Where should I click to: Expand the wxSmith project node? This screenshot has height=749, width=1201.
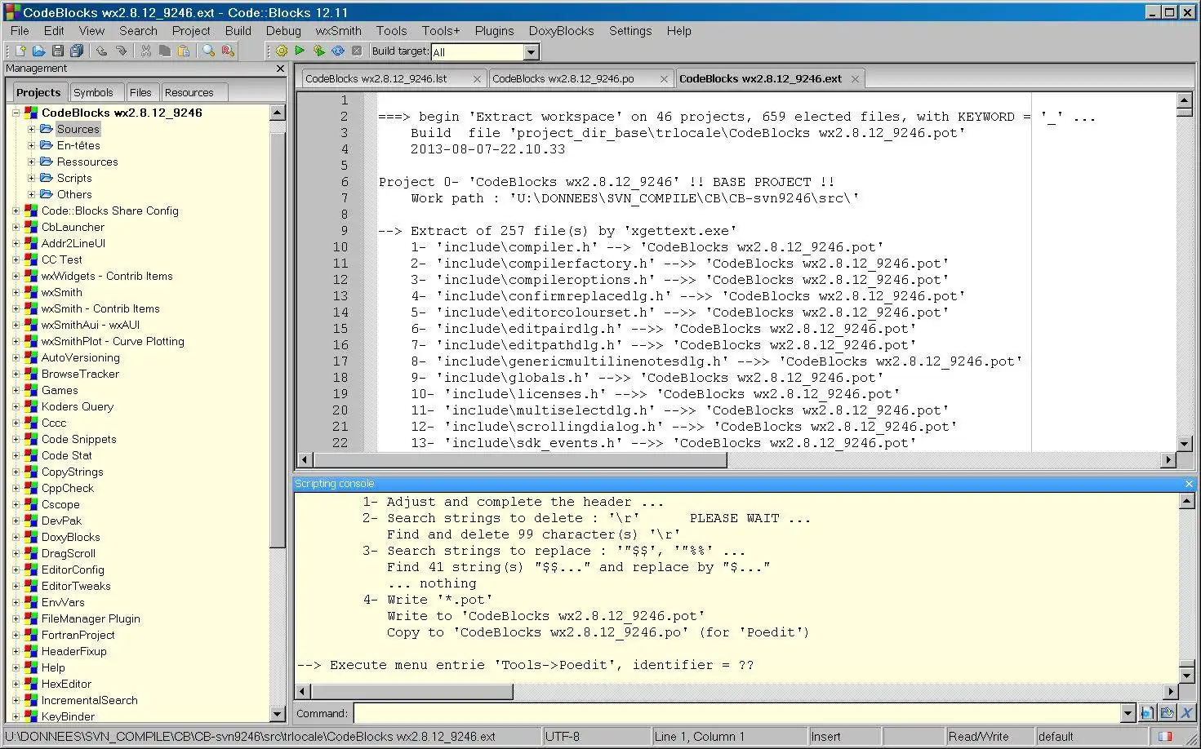click(x=16, y=292)
